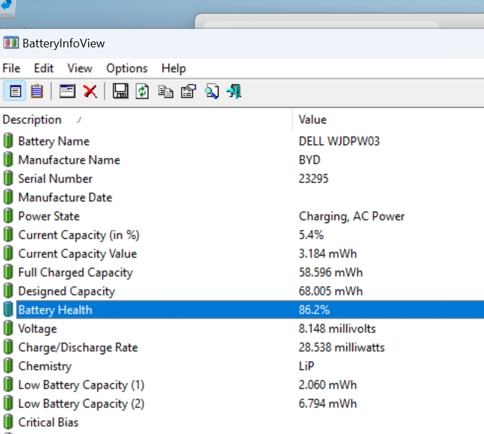The width and height of the screenshot is (484, 434).
Task: Click the Exit door icon
Action: (x=234, y=91)
